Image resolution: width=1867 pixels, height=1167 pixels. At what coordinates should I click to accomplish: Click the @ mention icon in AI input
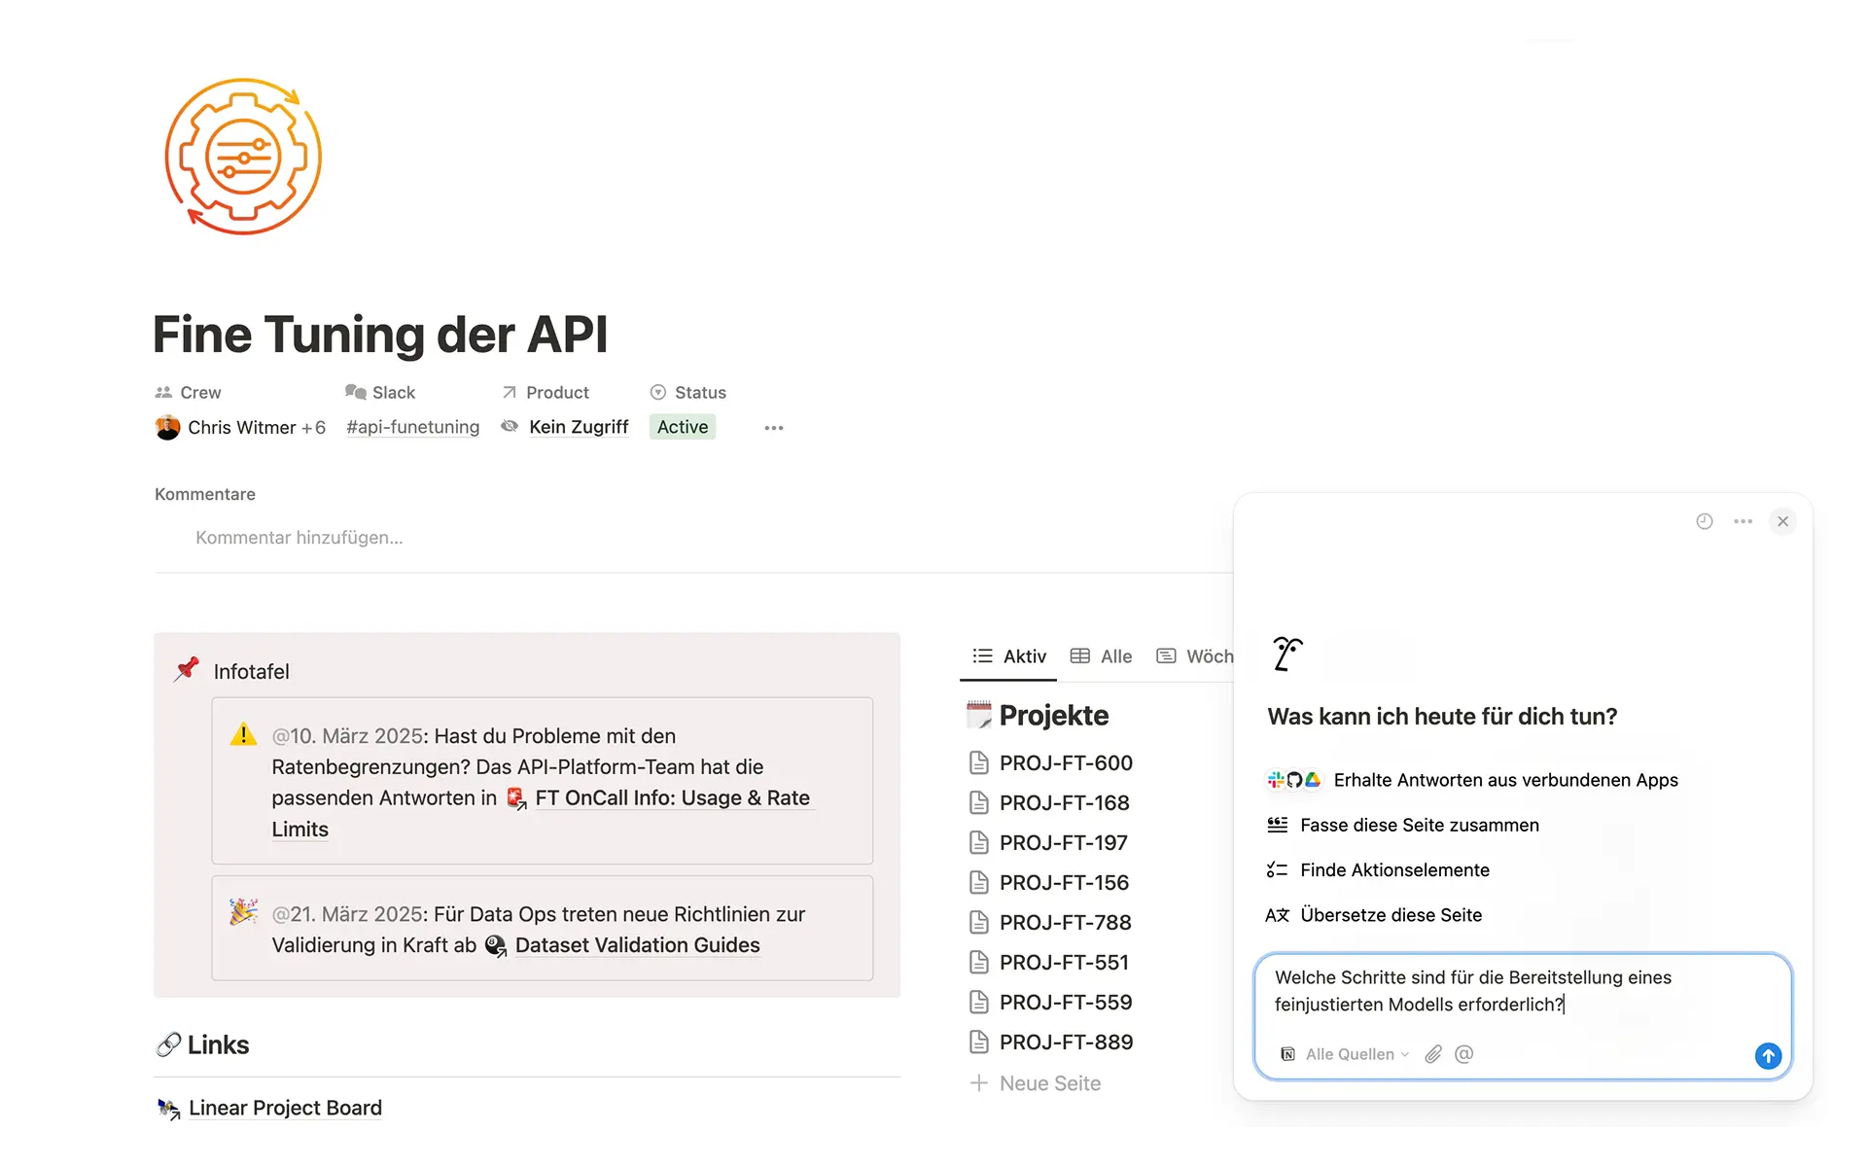pyautogui.click(x=1463, y=1054)
